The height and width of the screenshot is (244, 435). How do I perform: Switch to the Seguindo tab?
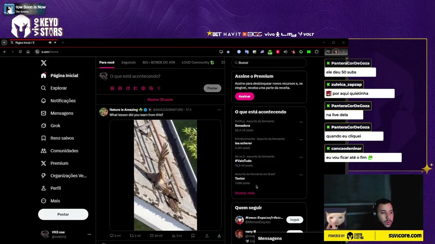pyautogui.click(x=128, y=62)
